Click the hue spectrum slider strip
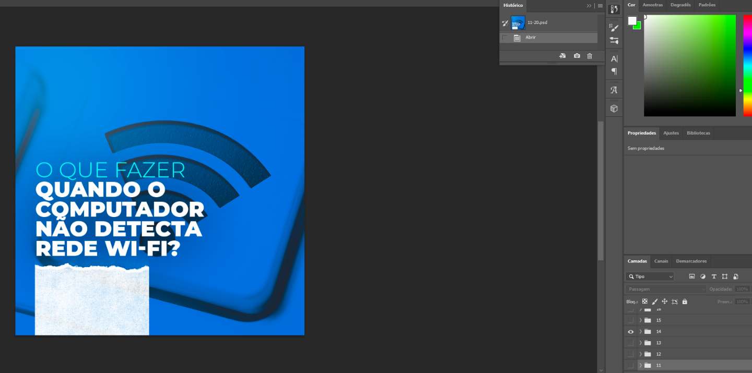 747,65
